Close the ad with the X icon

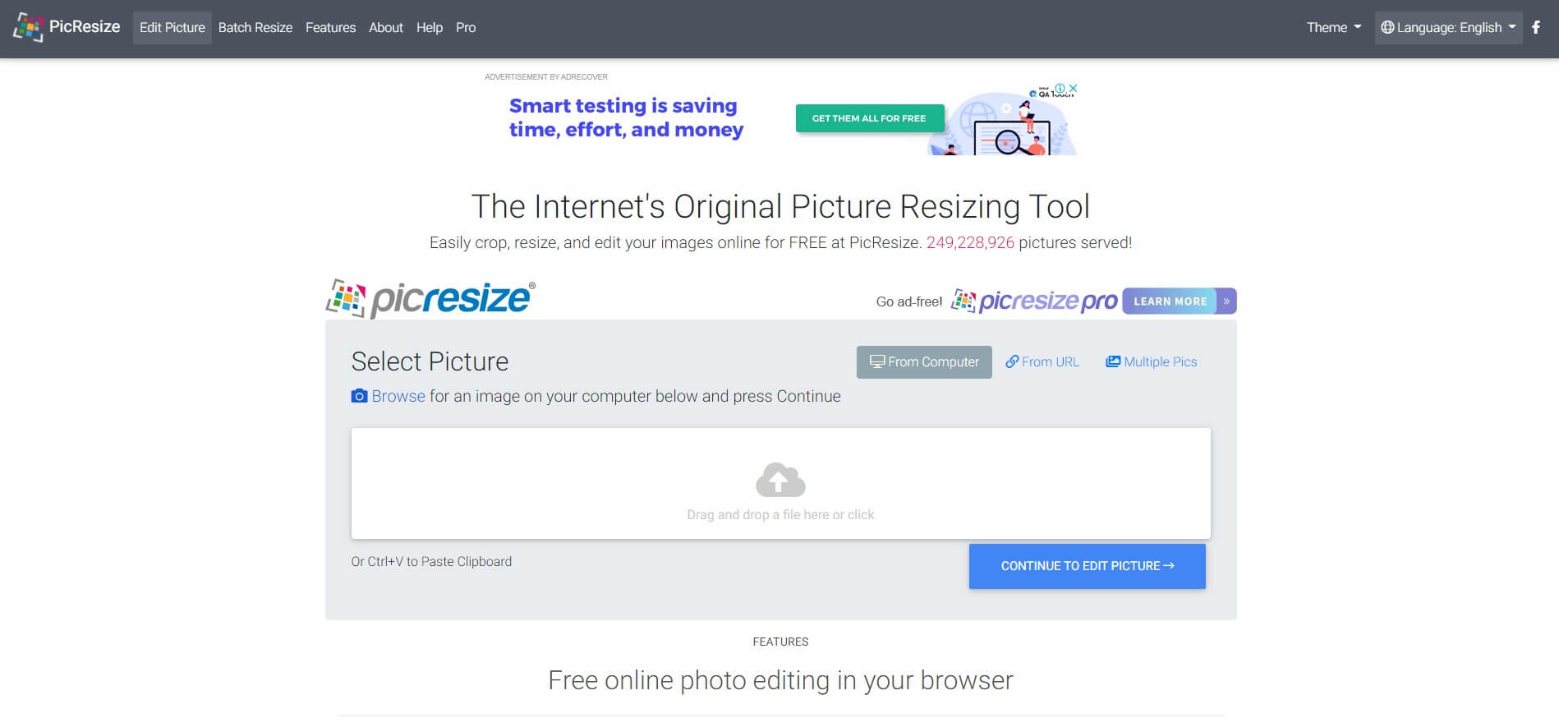click(x=1073, y=89)
